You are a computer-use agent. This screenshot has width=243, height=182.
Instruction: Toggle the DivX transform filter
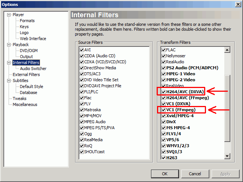163,122
